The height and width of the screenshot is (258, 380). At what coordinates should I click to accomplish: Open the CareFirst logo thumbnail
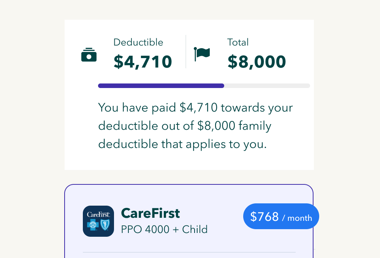(98, 221)
